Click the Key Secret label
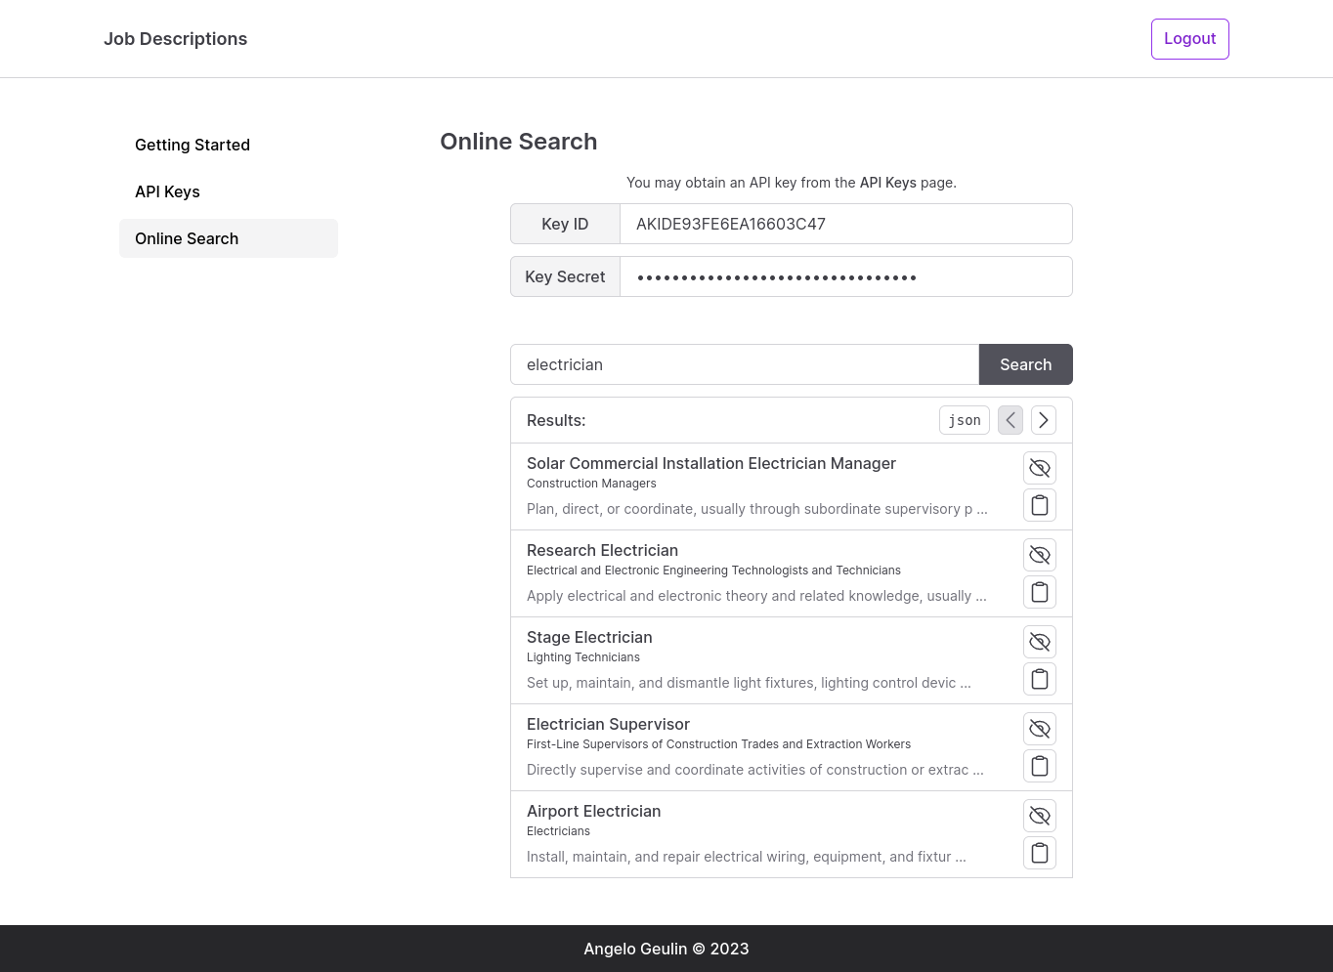This screenshot has width=1333, height=972. (565, 276)
